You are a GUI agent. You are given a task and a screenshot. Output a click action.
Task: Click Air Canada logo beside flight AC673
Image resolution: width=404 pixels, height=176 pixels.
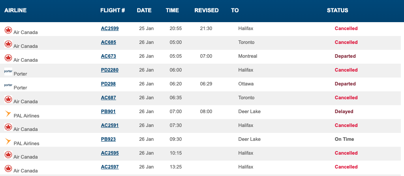pyautogui.click(x=8, y=58)
